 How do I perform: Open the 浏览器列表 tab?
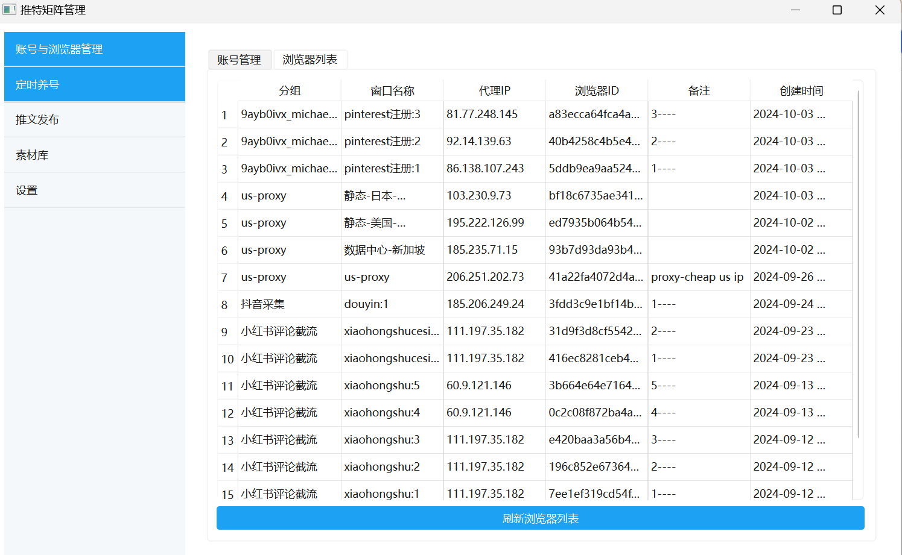click(x=310, y=60)
